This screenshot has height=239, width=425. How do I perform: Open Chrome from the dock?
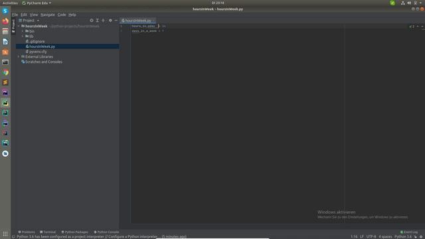click(5, 72)
